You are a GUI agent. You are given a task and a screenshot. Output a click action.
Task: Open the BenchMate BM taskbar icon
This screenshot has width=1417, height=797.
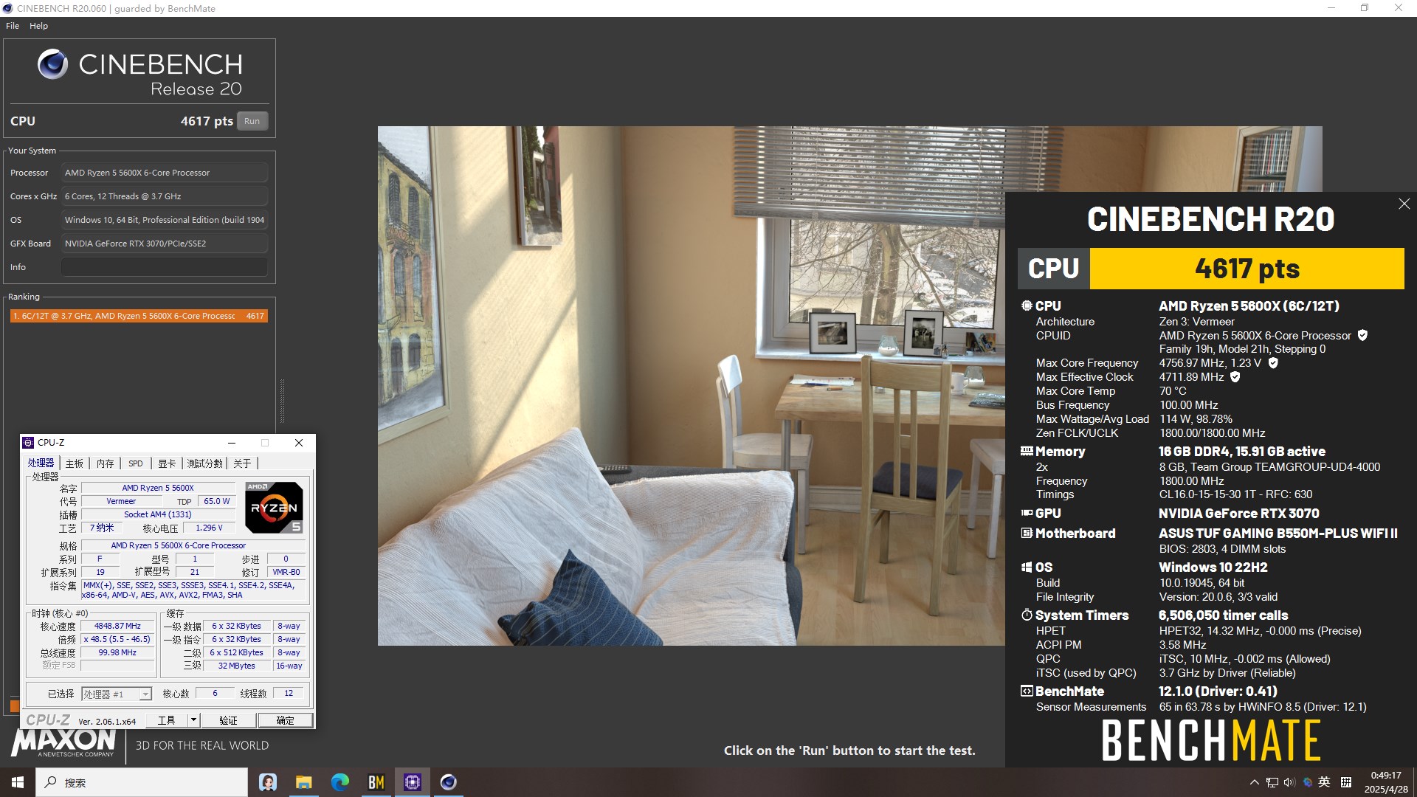tap(376, 782)
